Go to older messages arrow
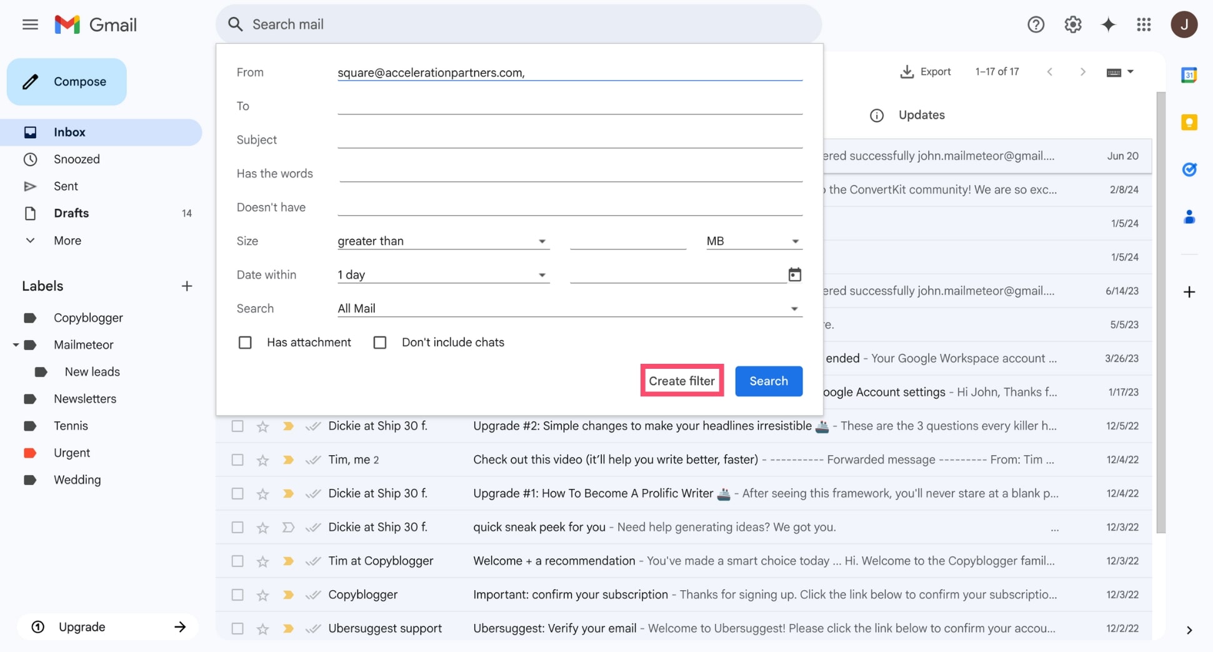 click(x=1082, y=72)
